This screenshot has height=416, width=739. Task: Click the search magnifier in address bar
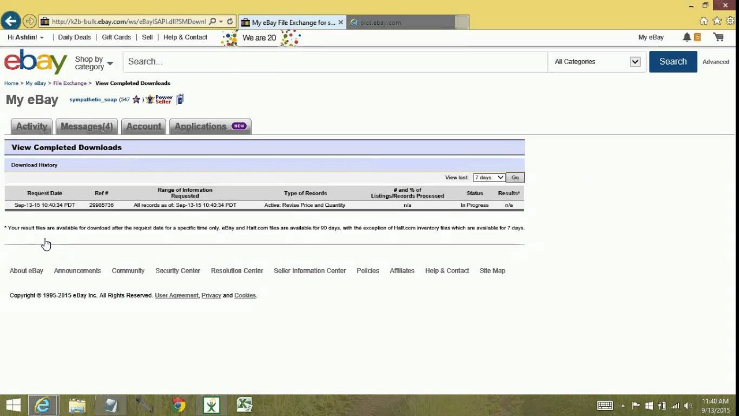212,22
